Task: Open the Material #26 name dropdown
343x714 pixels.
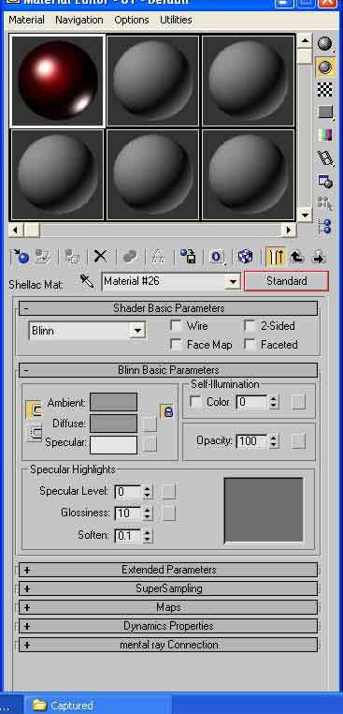Action: [x=233, y=281]
